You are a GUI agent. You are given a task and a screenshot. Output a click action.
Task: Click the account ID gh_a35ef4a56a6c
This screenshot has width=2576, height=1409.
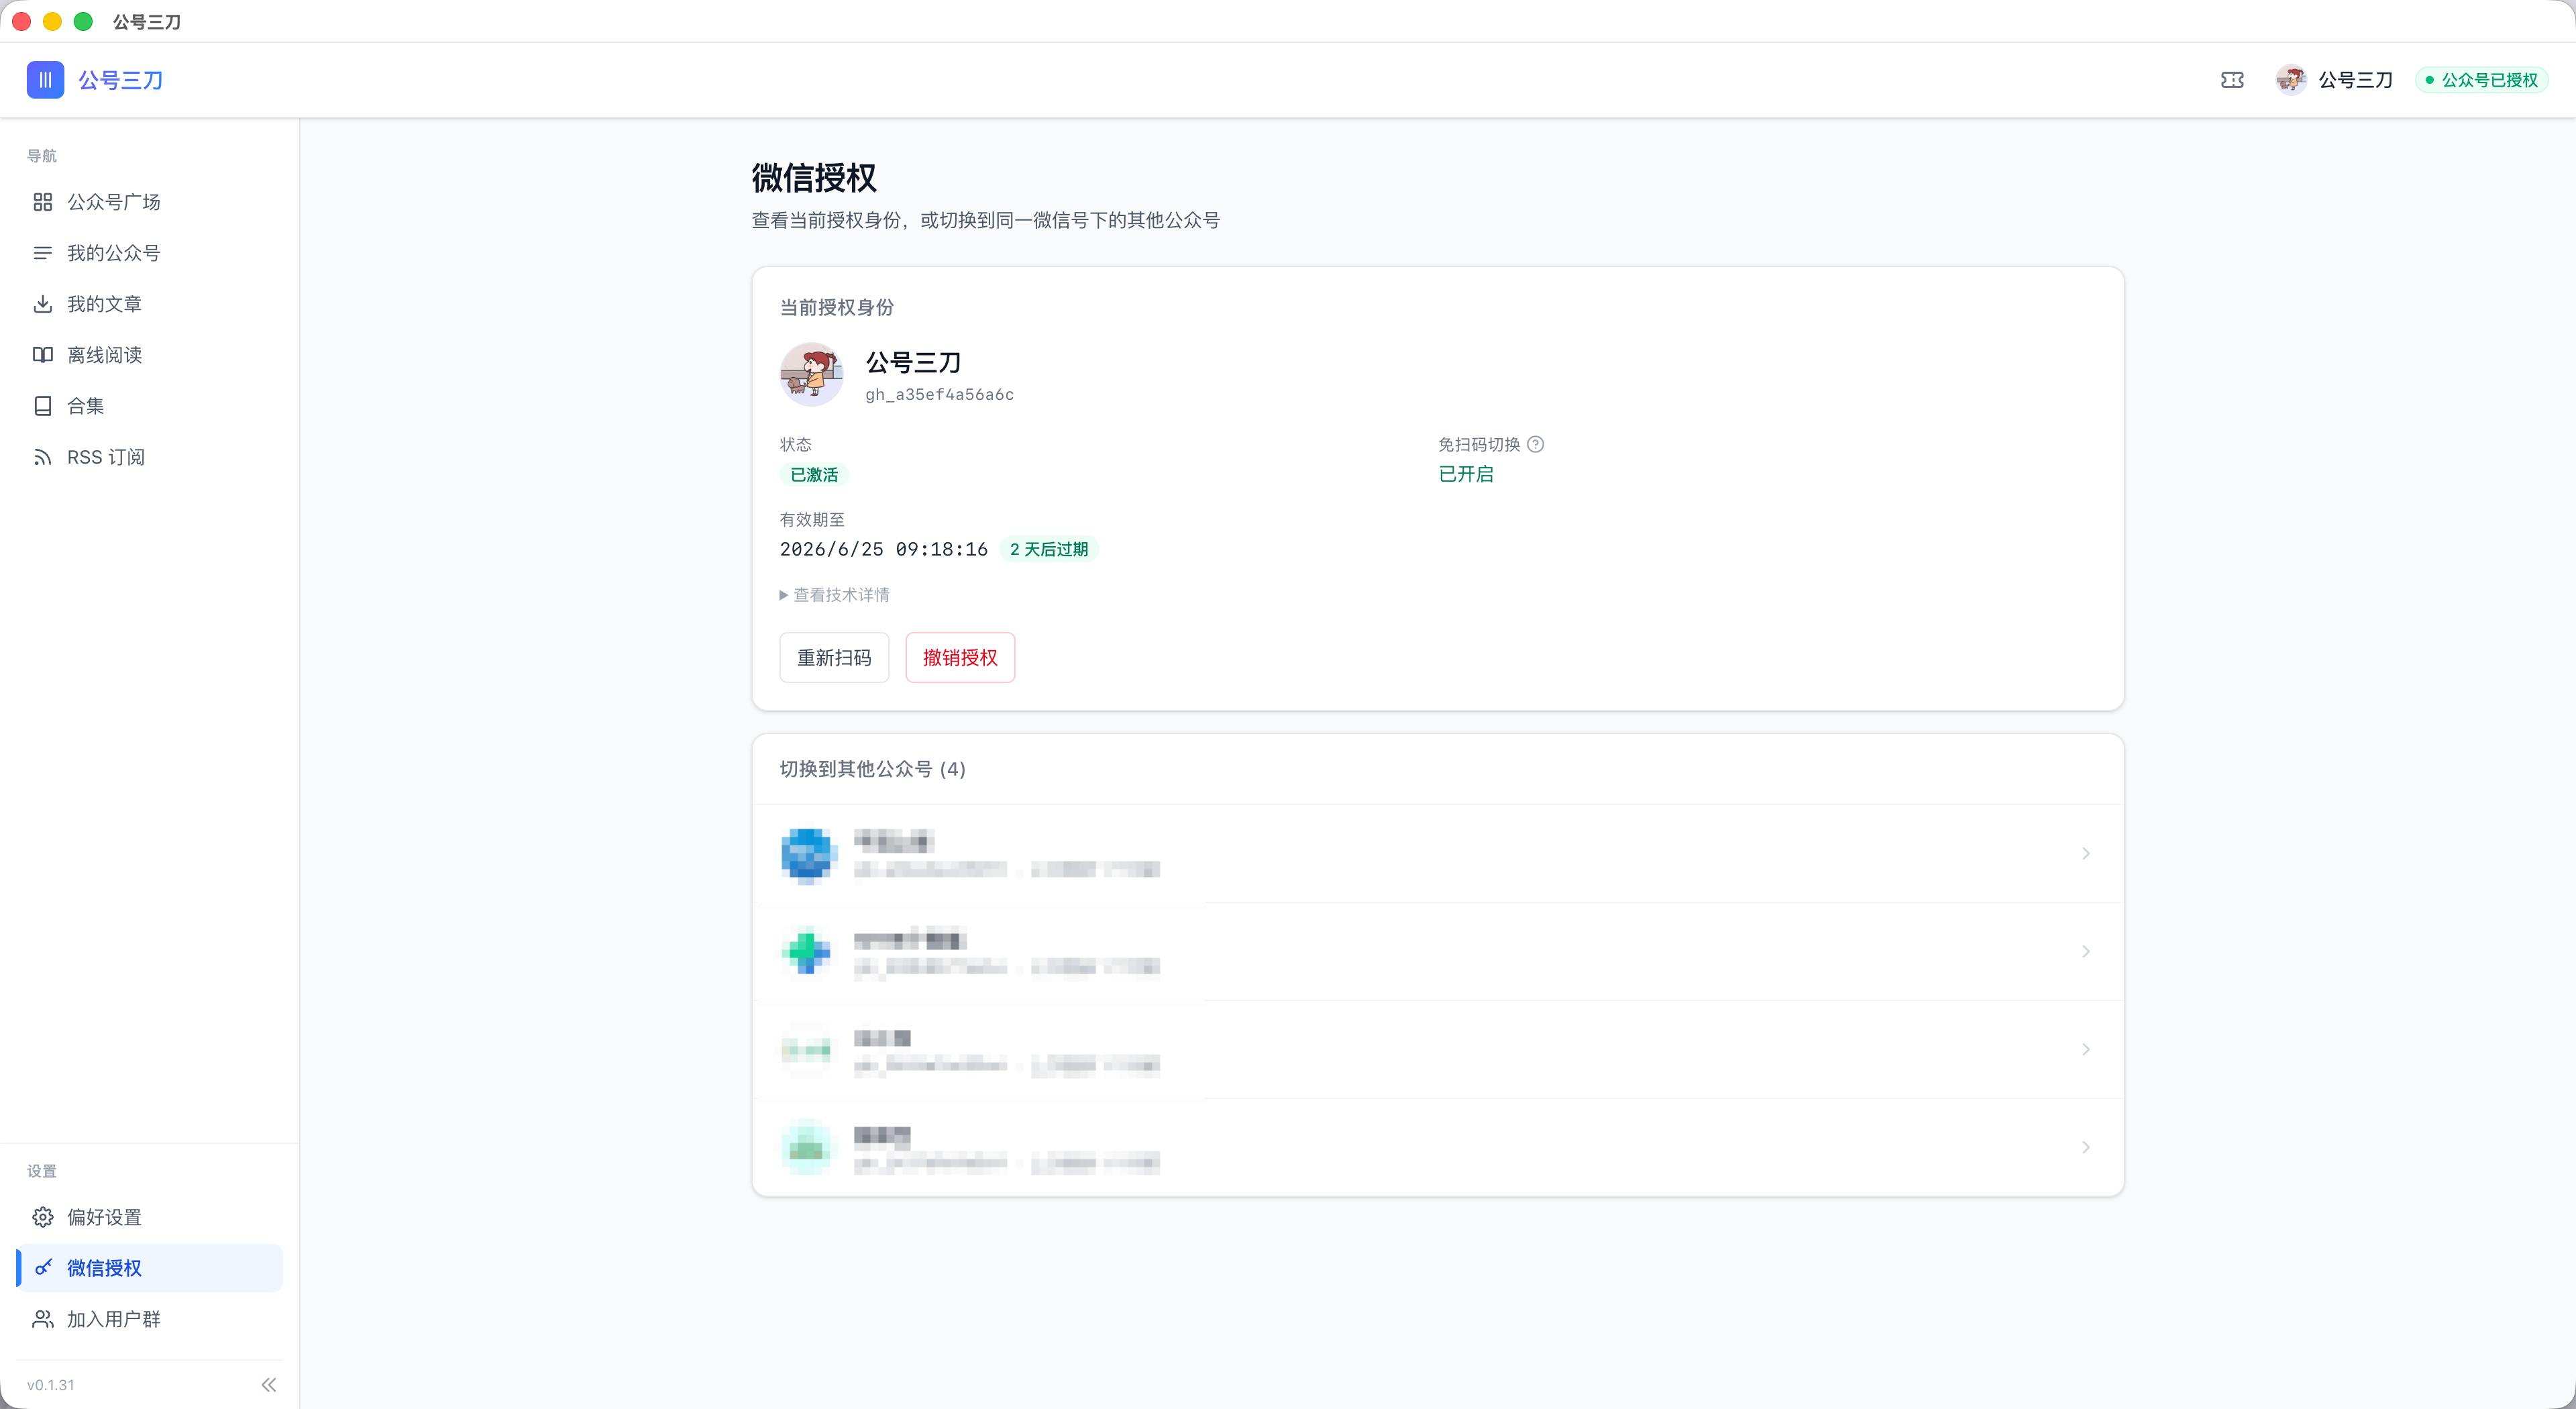[x=939, y=395]
